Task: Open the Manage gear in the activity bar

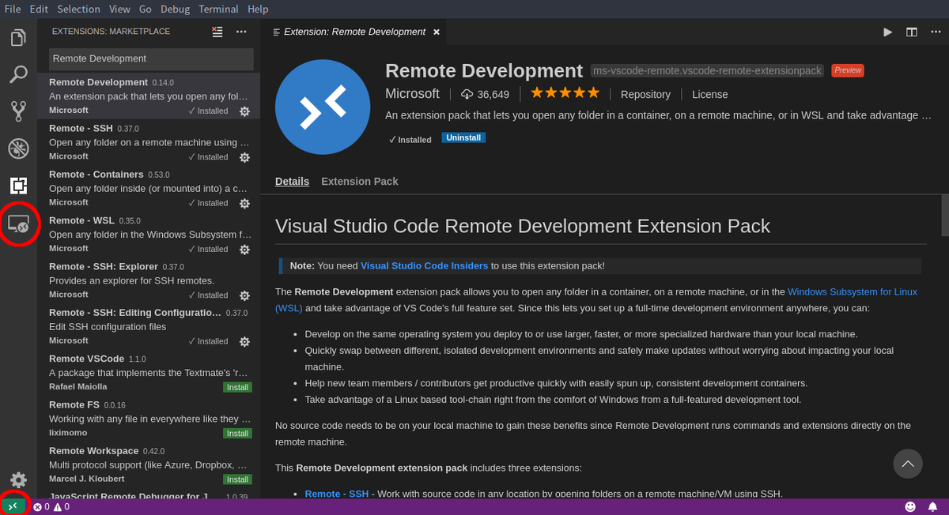Action: (x=18, y=479)
